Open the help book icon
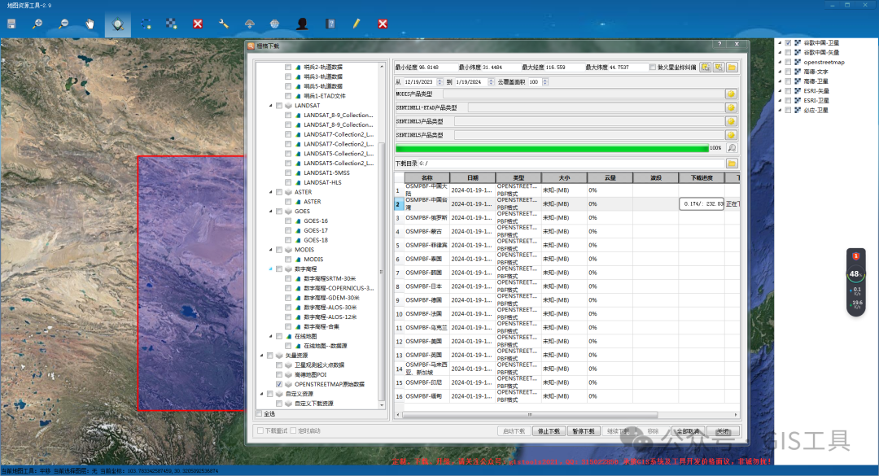This screenshot has width=879, height=476. (330, 24)
